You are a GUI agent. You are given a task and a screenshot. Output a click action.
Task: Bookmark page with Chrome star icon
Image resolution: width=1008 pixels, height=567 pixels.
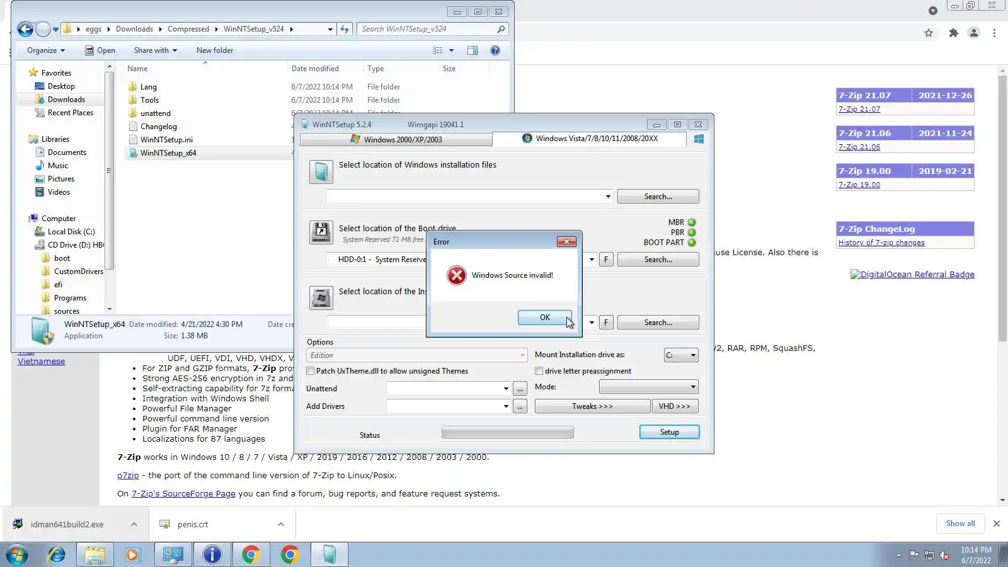[929, 33]
